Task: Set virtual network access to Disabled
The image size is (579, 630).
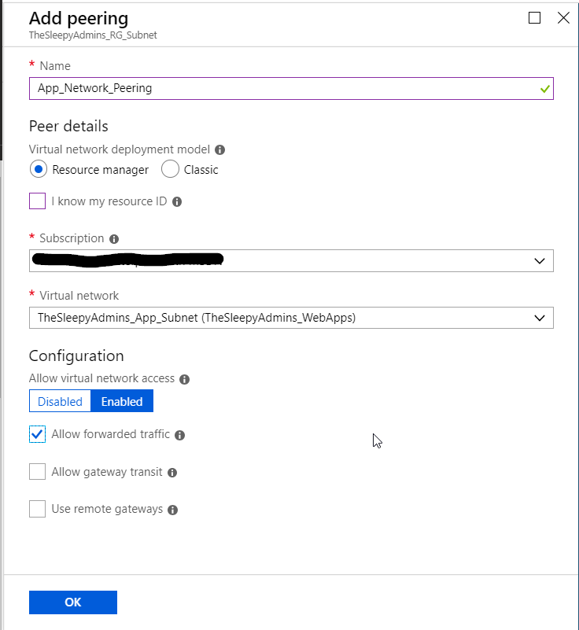Action: coord(61,401)
